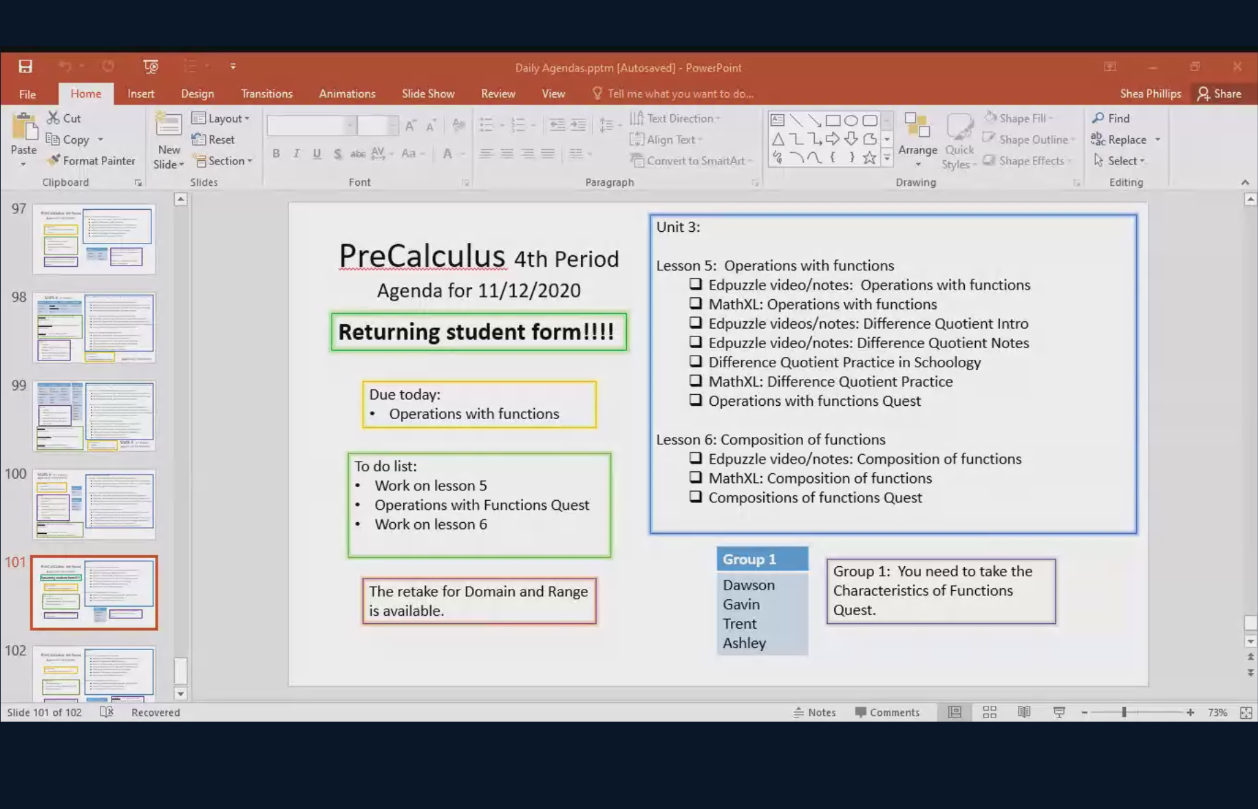
Task: Start presentation from beginning icon
Action: coord(151,67)
